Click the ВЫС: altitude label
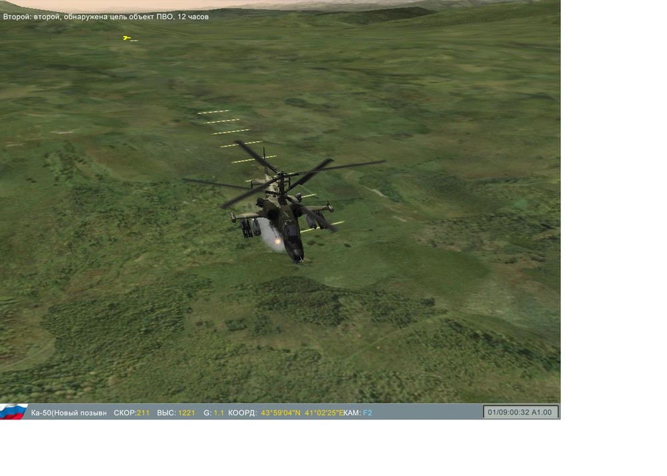This screenshot has height=476, width=667. (167, 413)
